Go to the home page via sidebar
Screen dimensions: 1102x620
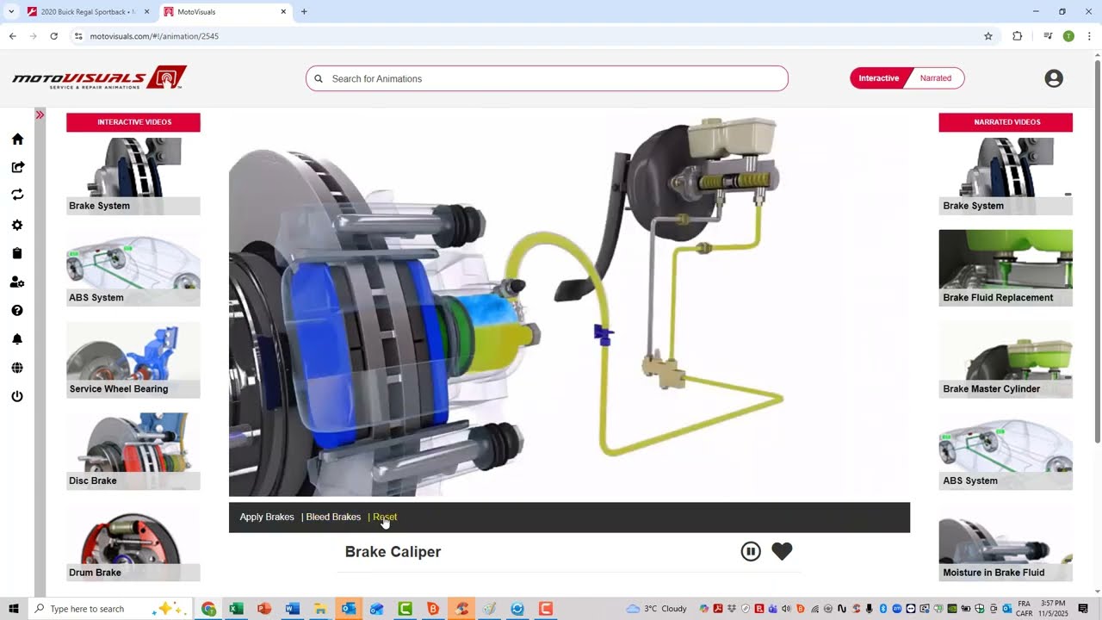point(17,139)
